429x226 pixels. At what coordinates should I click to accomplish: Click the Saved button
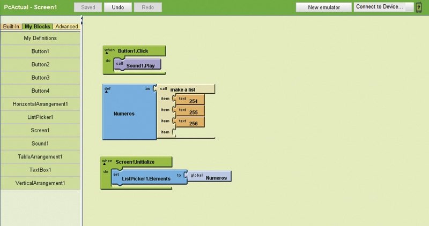(88, 7)
